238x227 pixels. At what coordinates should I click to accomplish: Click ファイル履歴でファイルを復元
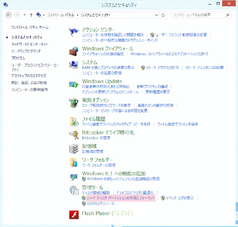click(x=178, y=124)
